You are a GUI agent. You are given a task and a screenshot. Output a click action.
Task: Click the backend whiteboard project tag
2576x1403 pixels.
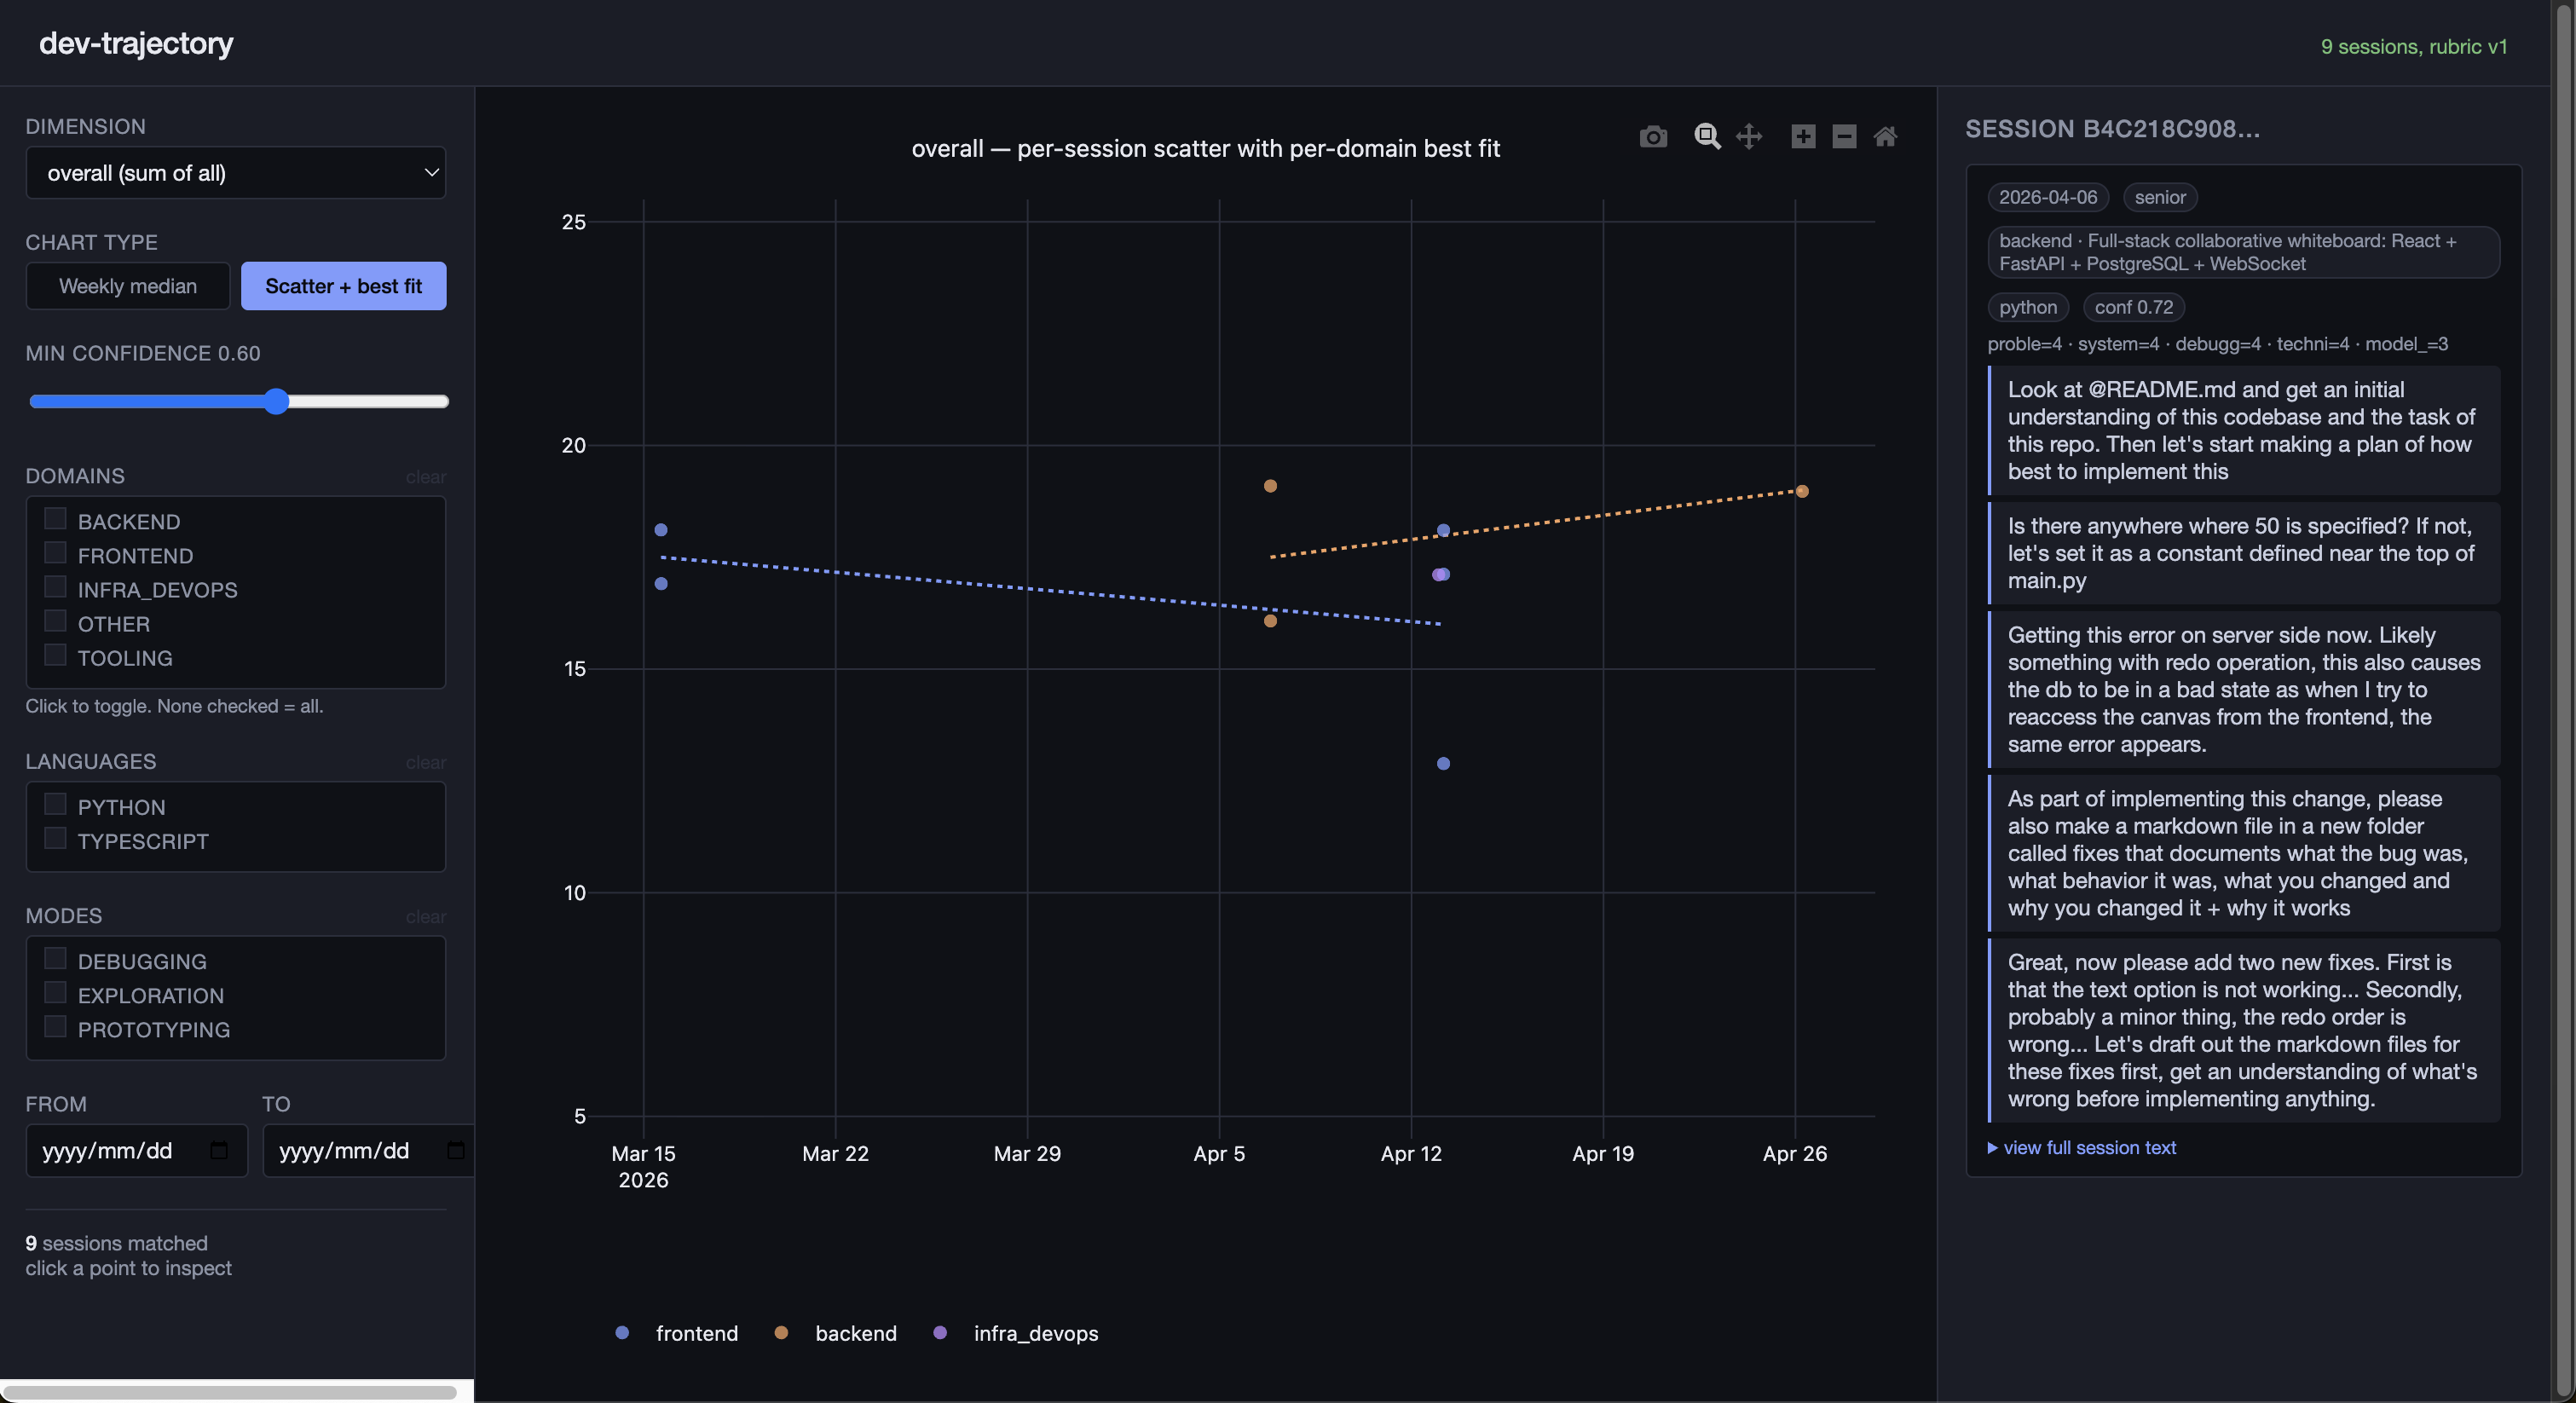(2244, 252)
